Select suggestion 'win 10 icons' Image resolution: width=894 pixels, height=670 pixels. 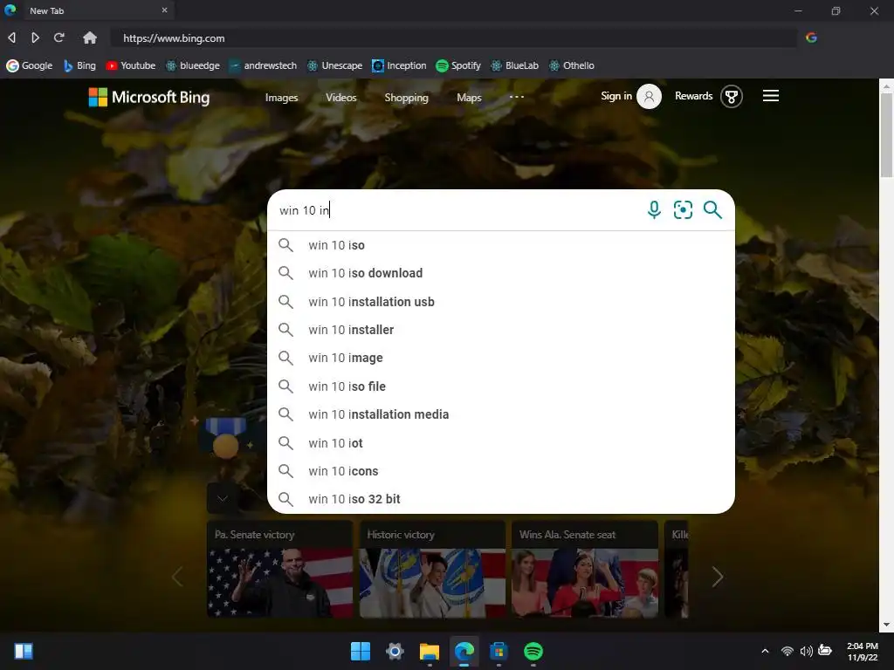(x=500, y=471)
